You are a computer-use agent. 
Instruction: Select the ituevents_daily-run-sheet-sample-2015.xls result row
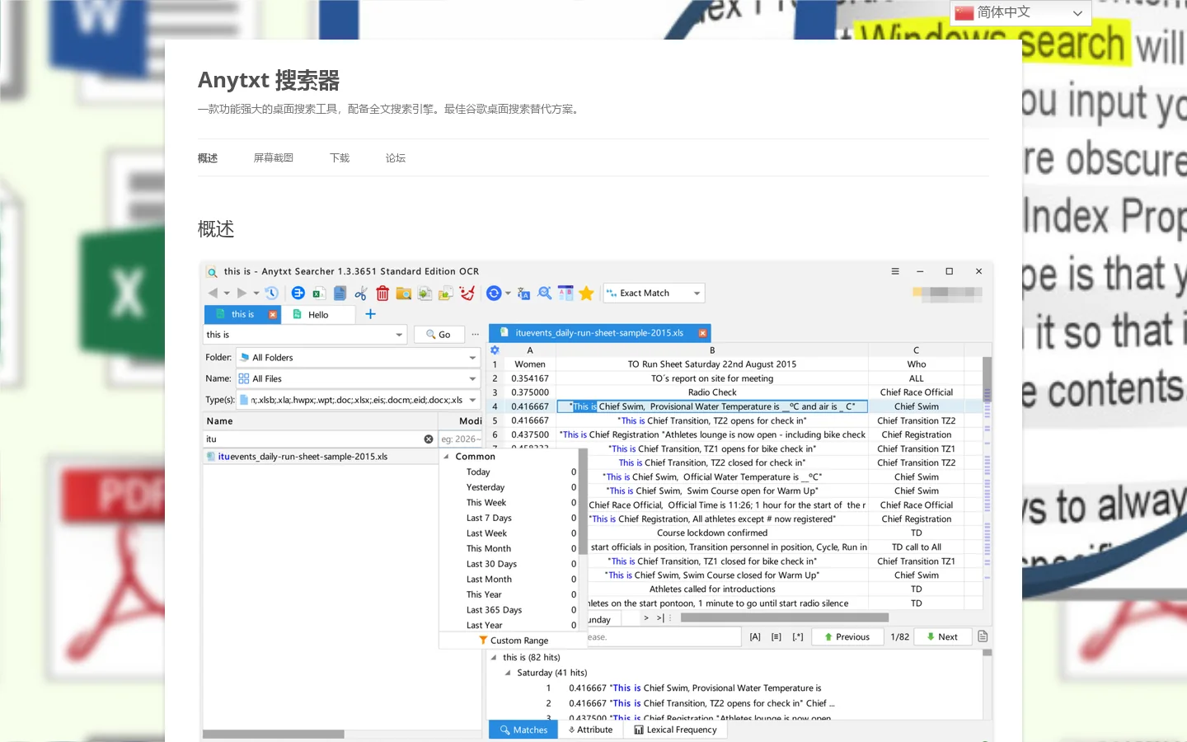pos(321,457)
